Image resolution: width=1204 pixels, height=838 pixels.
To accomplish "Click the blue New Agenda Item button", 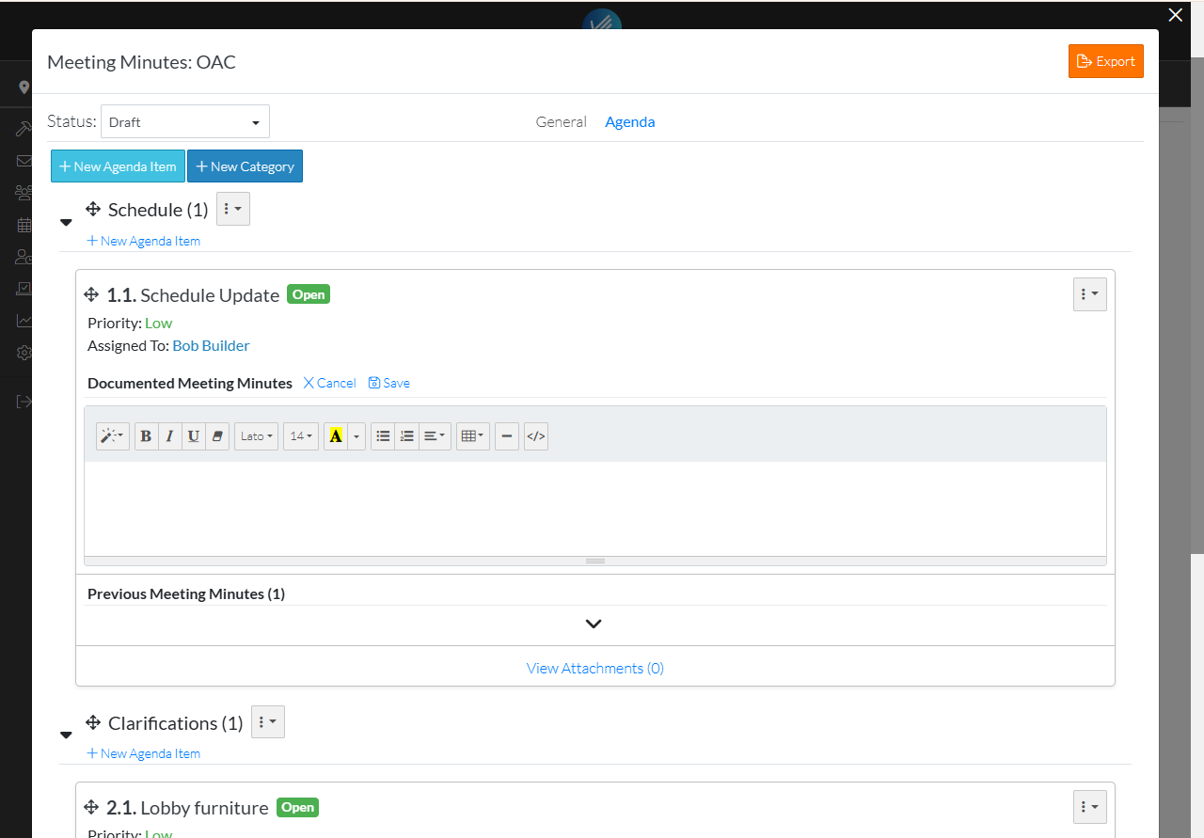I will tap(118, 166).
